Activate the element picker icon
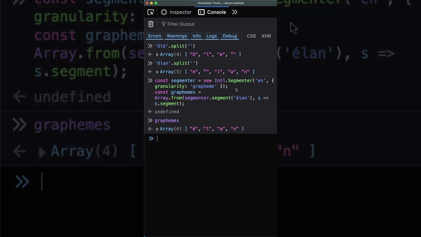 coord(151,12)
